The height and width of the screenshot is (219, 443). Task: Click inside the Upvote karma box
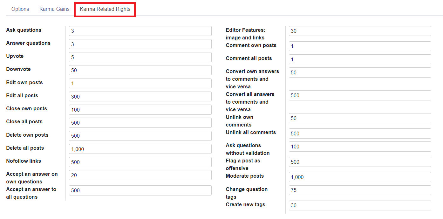140,57
